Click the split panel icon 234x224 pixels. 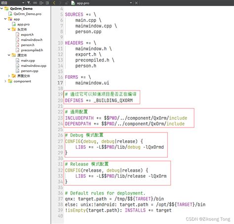click(x=41, y=3)
